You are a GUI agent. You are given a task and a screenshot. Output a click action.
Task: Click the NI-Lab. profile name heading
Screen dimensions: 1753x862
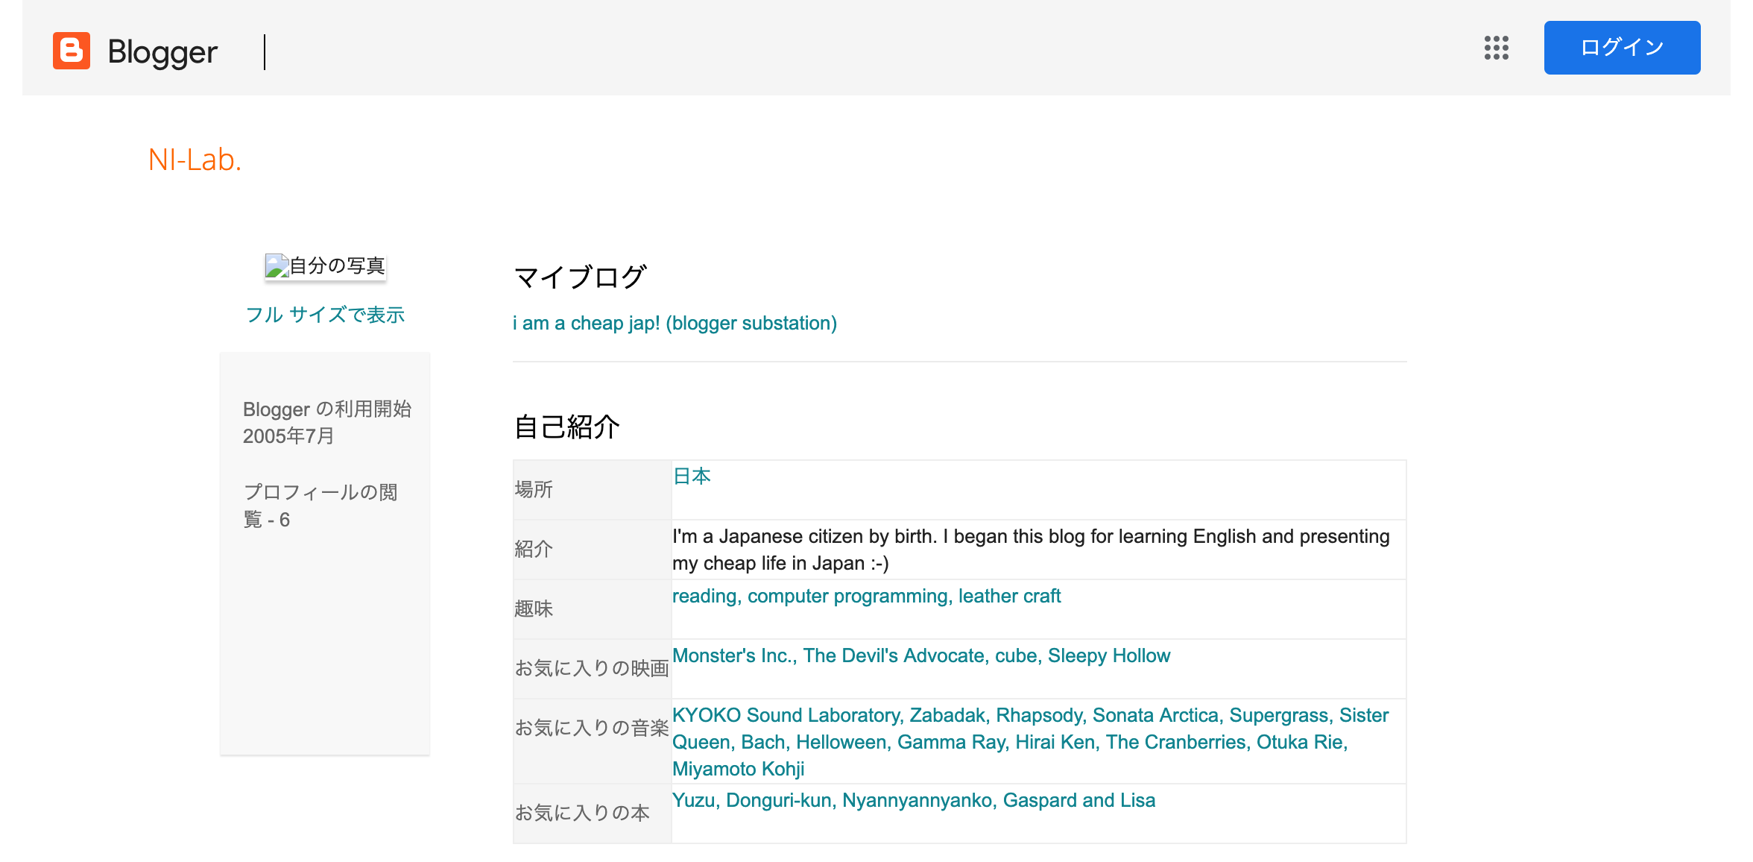[195, 160]
